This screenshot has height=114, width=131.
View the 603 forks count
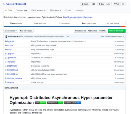123,4
